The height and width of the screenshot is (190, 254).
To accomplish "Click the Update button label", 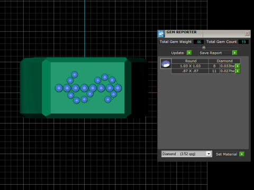I will (x=177, y=53).
